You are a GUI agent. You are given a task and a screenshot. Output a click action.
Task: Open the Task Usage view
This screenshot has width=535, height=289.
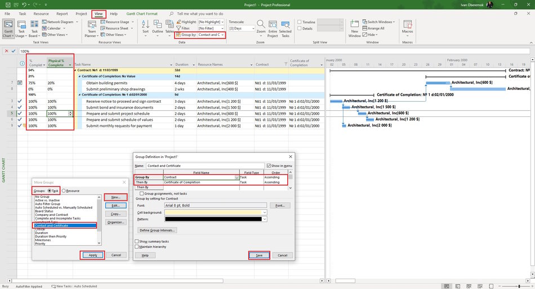coord(21,29)
